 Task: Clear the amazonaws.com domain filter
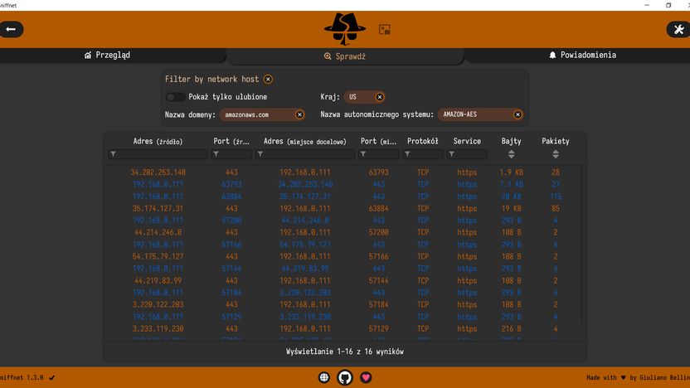(x=299, y=114)
